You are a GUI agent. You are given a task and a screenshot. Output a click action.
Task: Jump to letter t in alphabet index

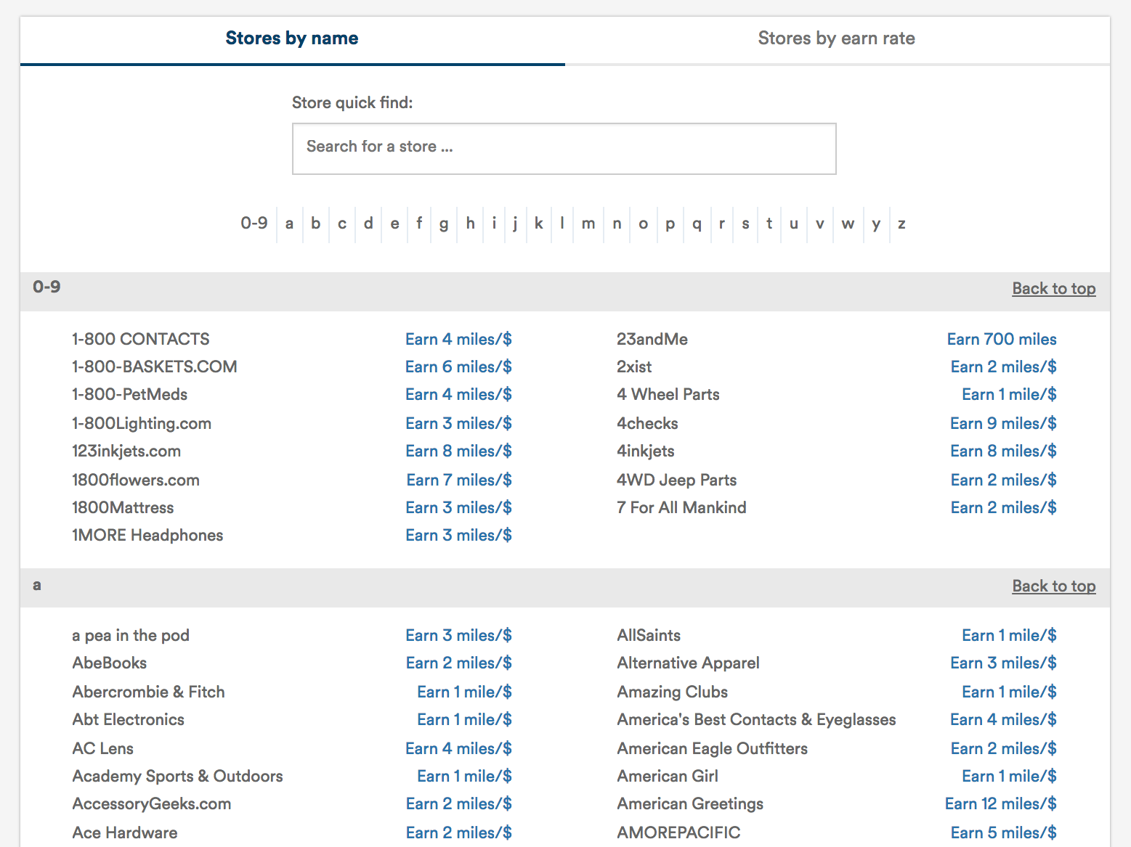[769, 224]
